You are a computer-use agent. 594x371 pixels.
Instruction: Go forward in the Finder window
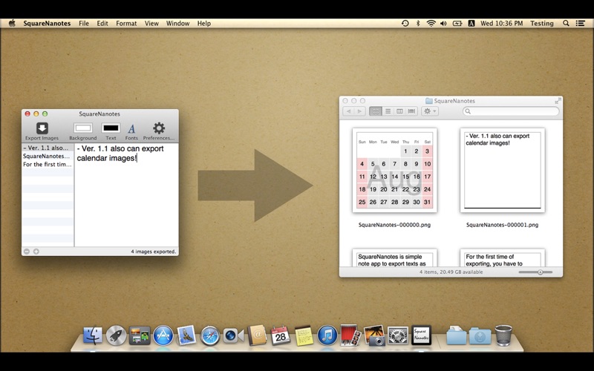click(360, 111)
